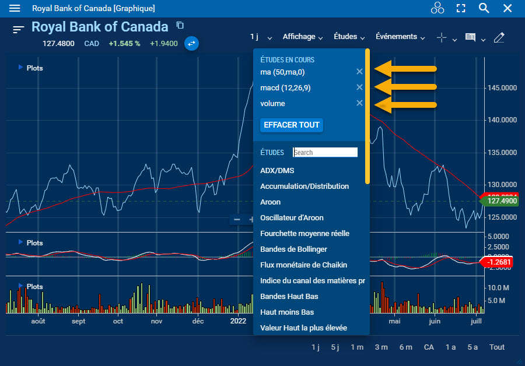525x366 pixels.
Task: Click the studies Search input field
Action: tap(325, 152)
